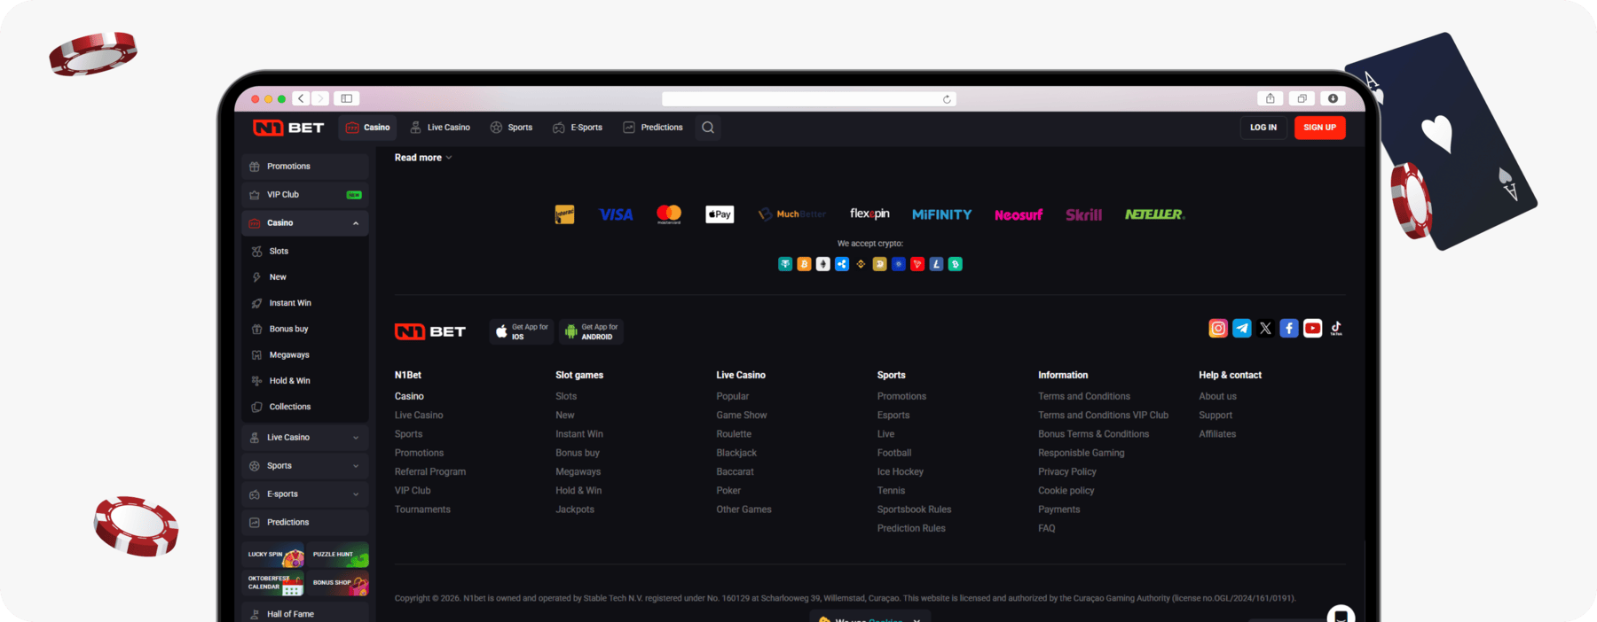Click the red SIGN UP button
Screen dimensions: 1597x622
click(x=1320, y=128)
